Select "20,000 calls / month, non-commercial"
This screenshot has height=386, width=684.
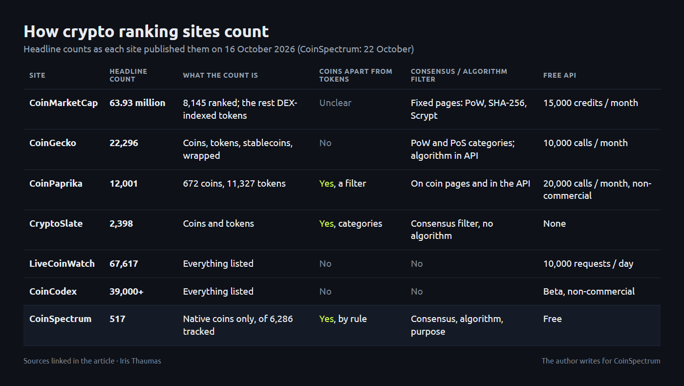click(x=598, y=190)
